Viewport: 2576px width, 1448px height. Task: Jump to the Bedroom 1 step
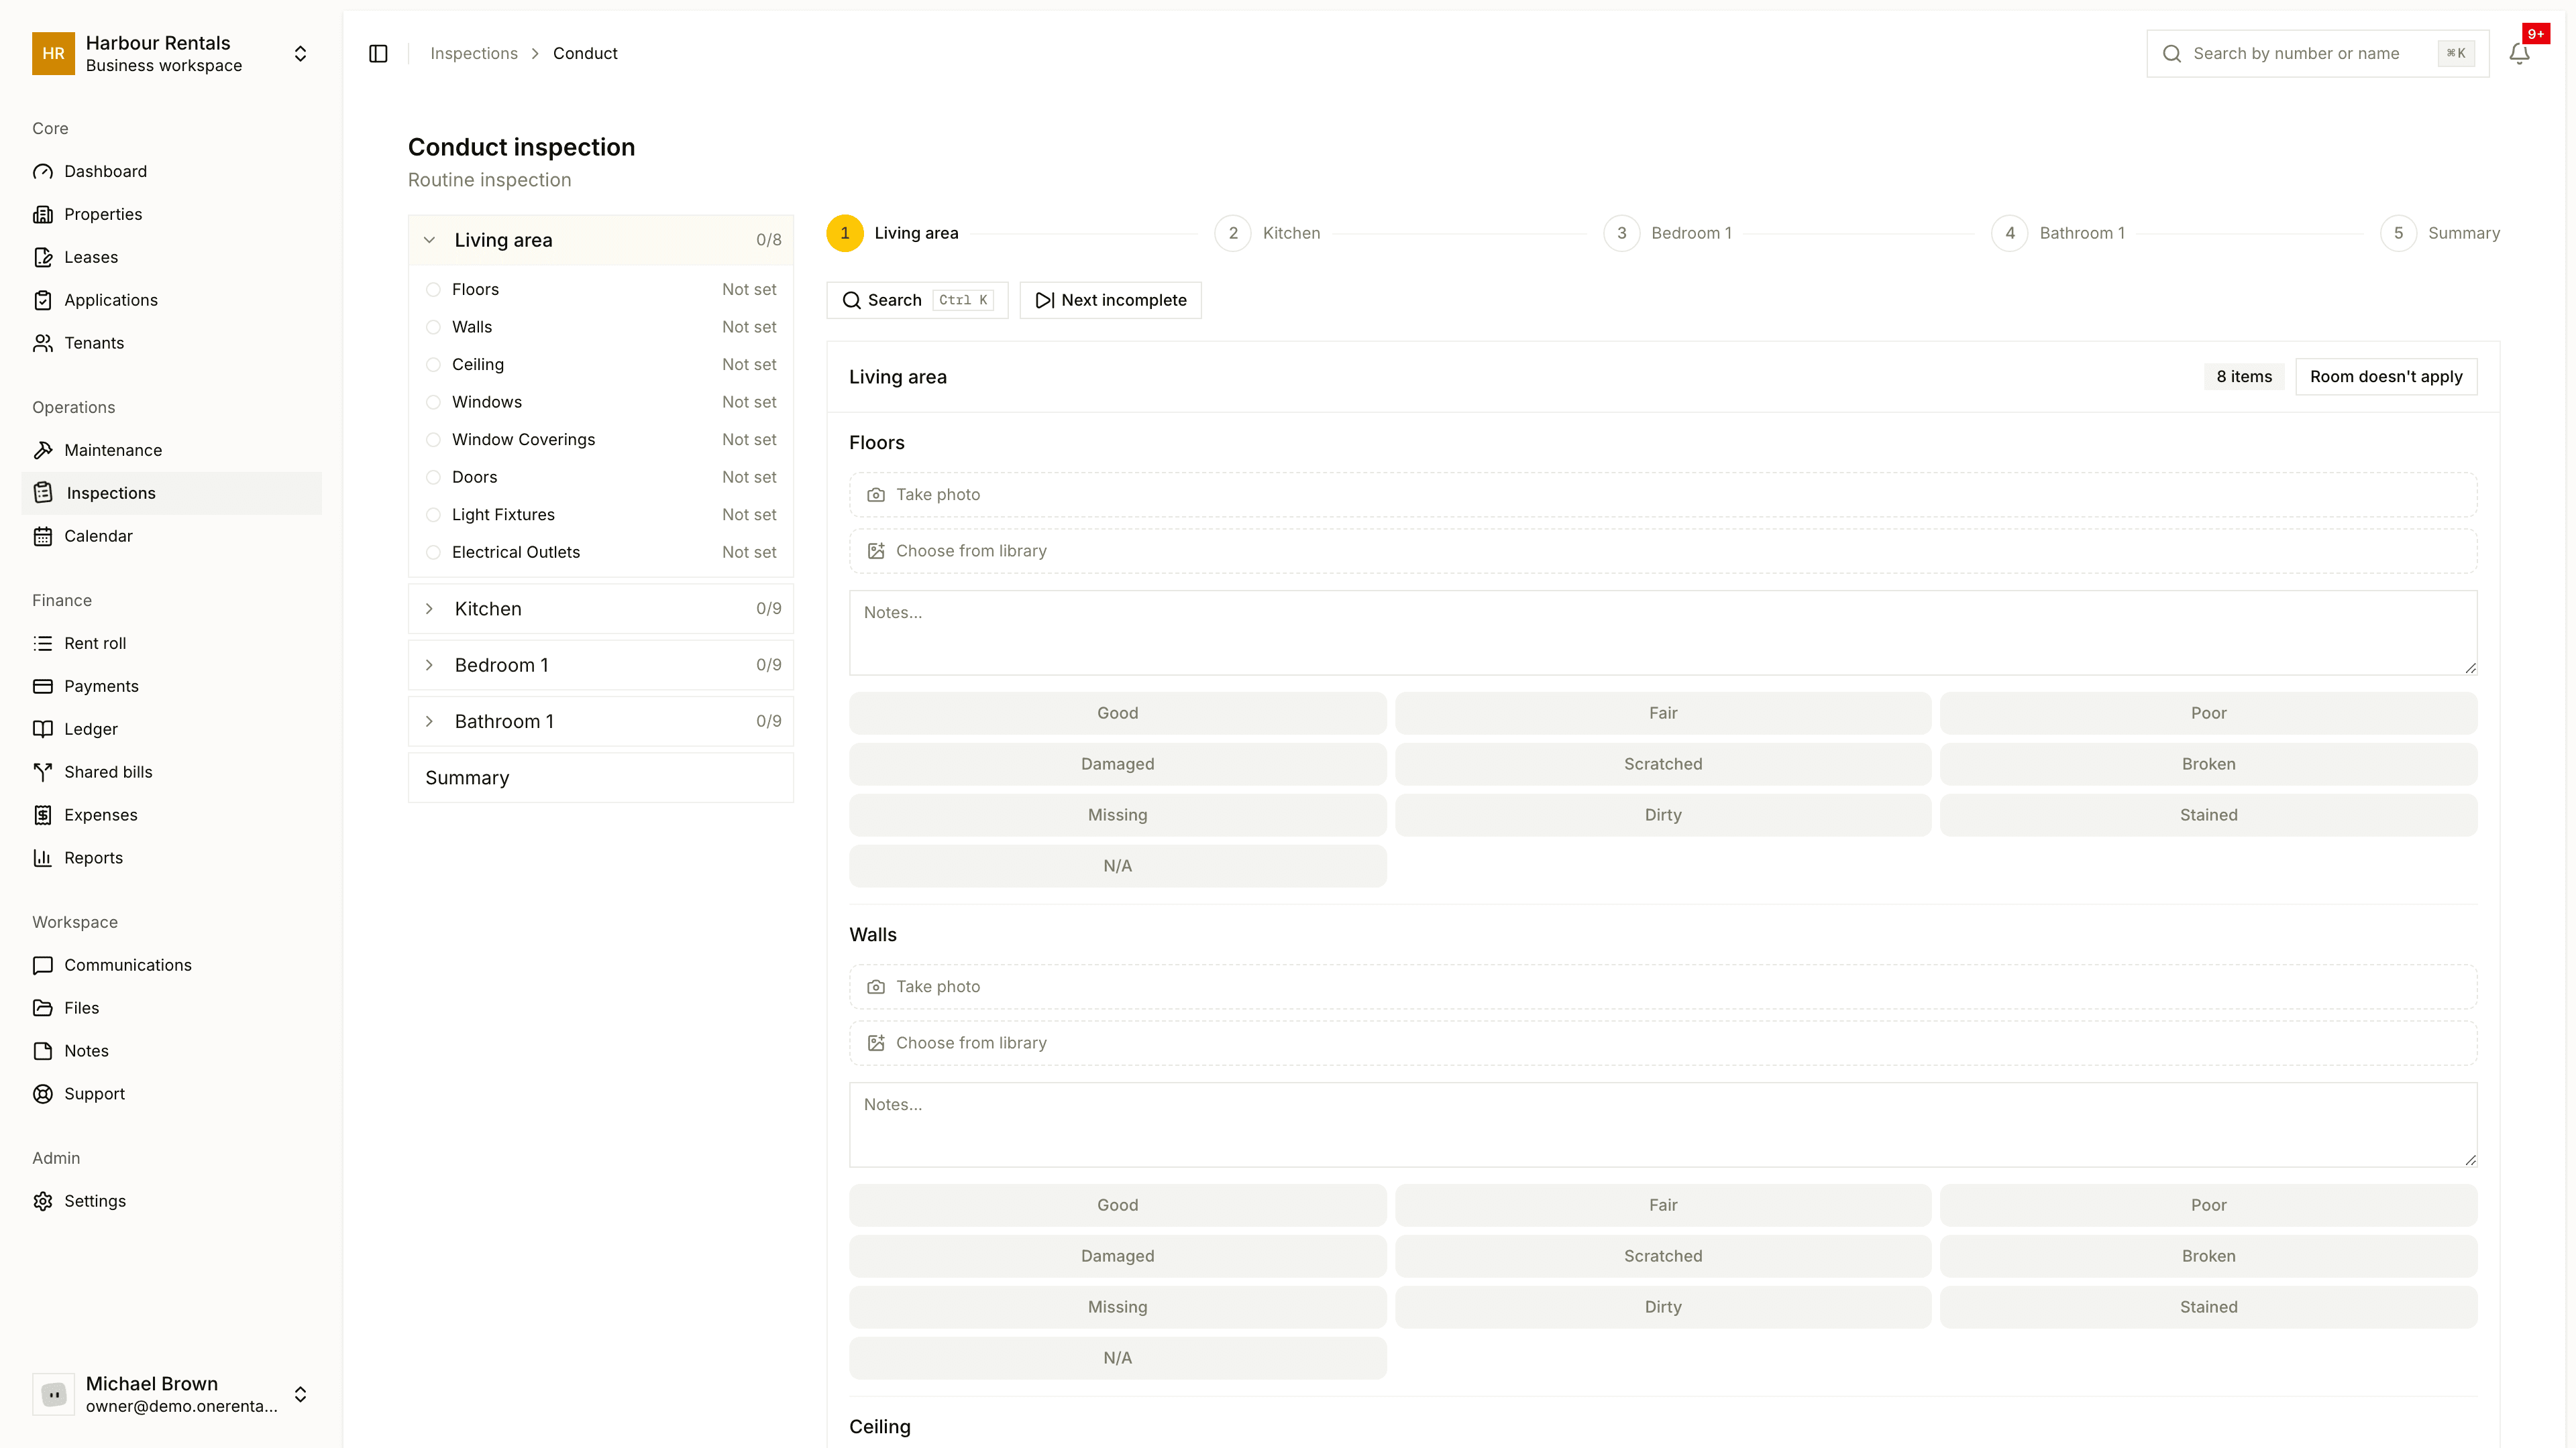point(1668,233)
